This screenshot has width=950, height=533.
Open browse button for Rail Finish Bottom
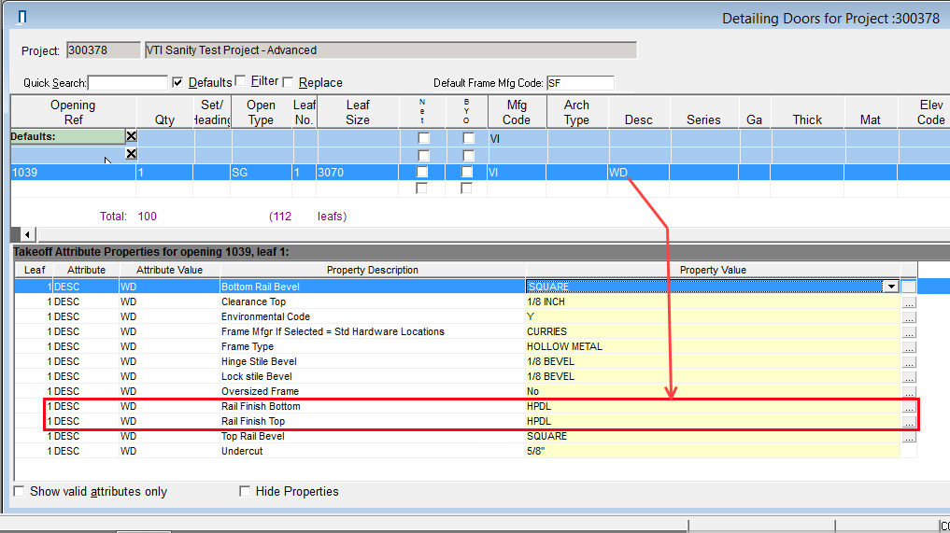point(909,407)
